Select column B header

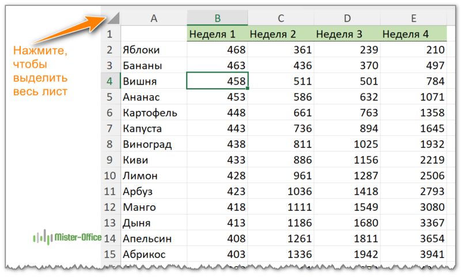[x=217, y=18]
